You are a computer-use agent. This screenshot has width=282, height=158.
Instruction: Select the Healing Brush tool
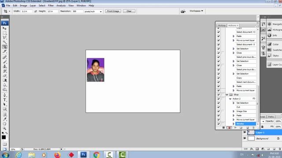point(4,57)
